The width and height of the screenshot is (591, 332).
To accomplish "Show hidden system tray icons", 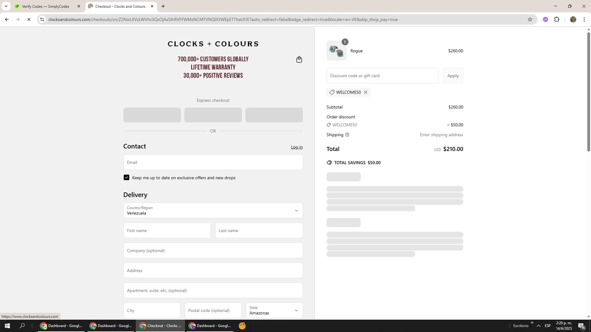I will tap(539, 326).
